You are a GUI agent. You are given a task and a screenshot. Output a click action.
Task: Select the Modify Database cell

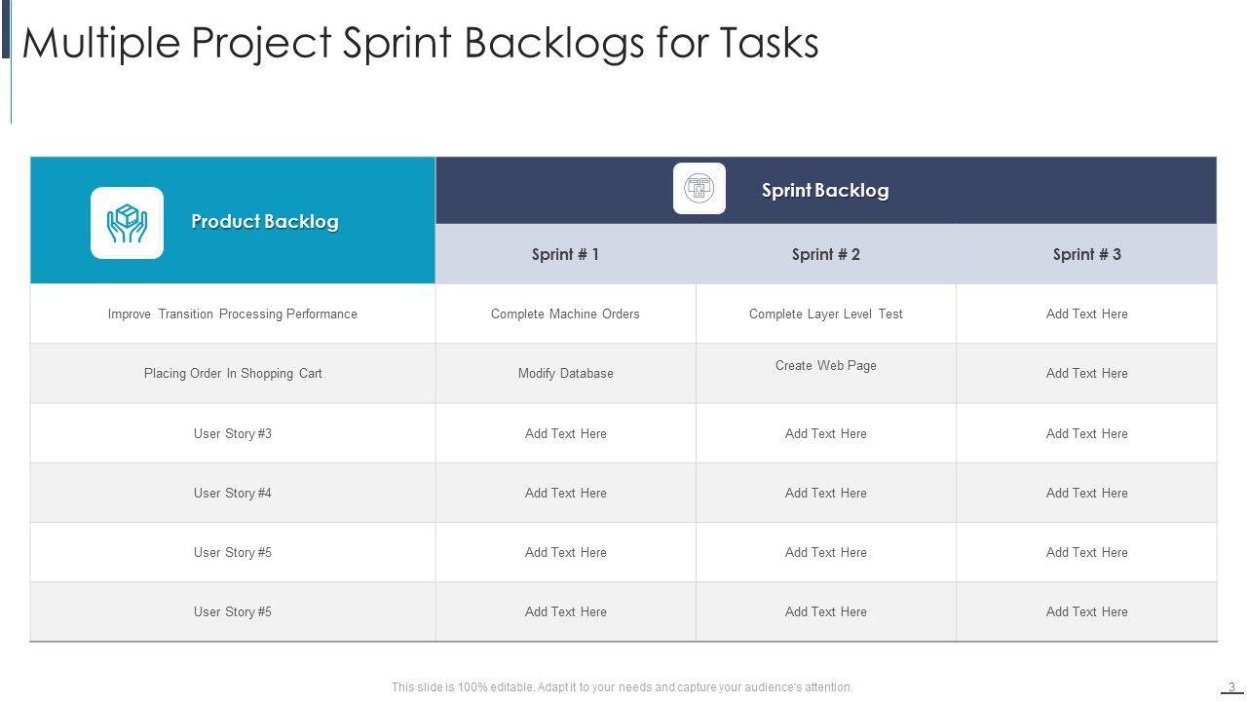click(565, 374)
